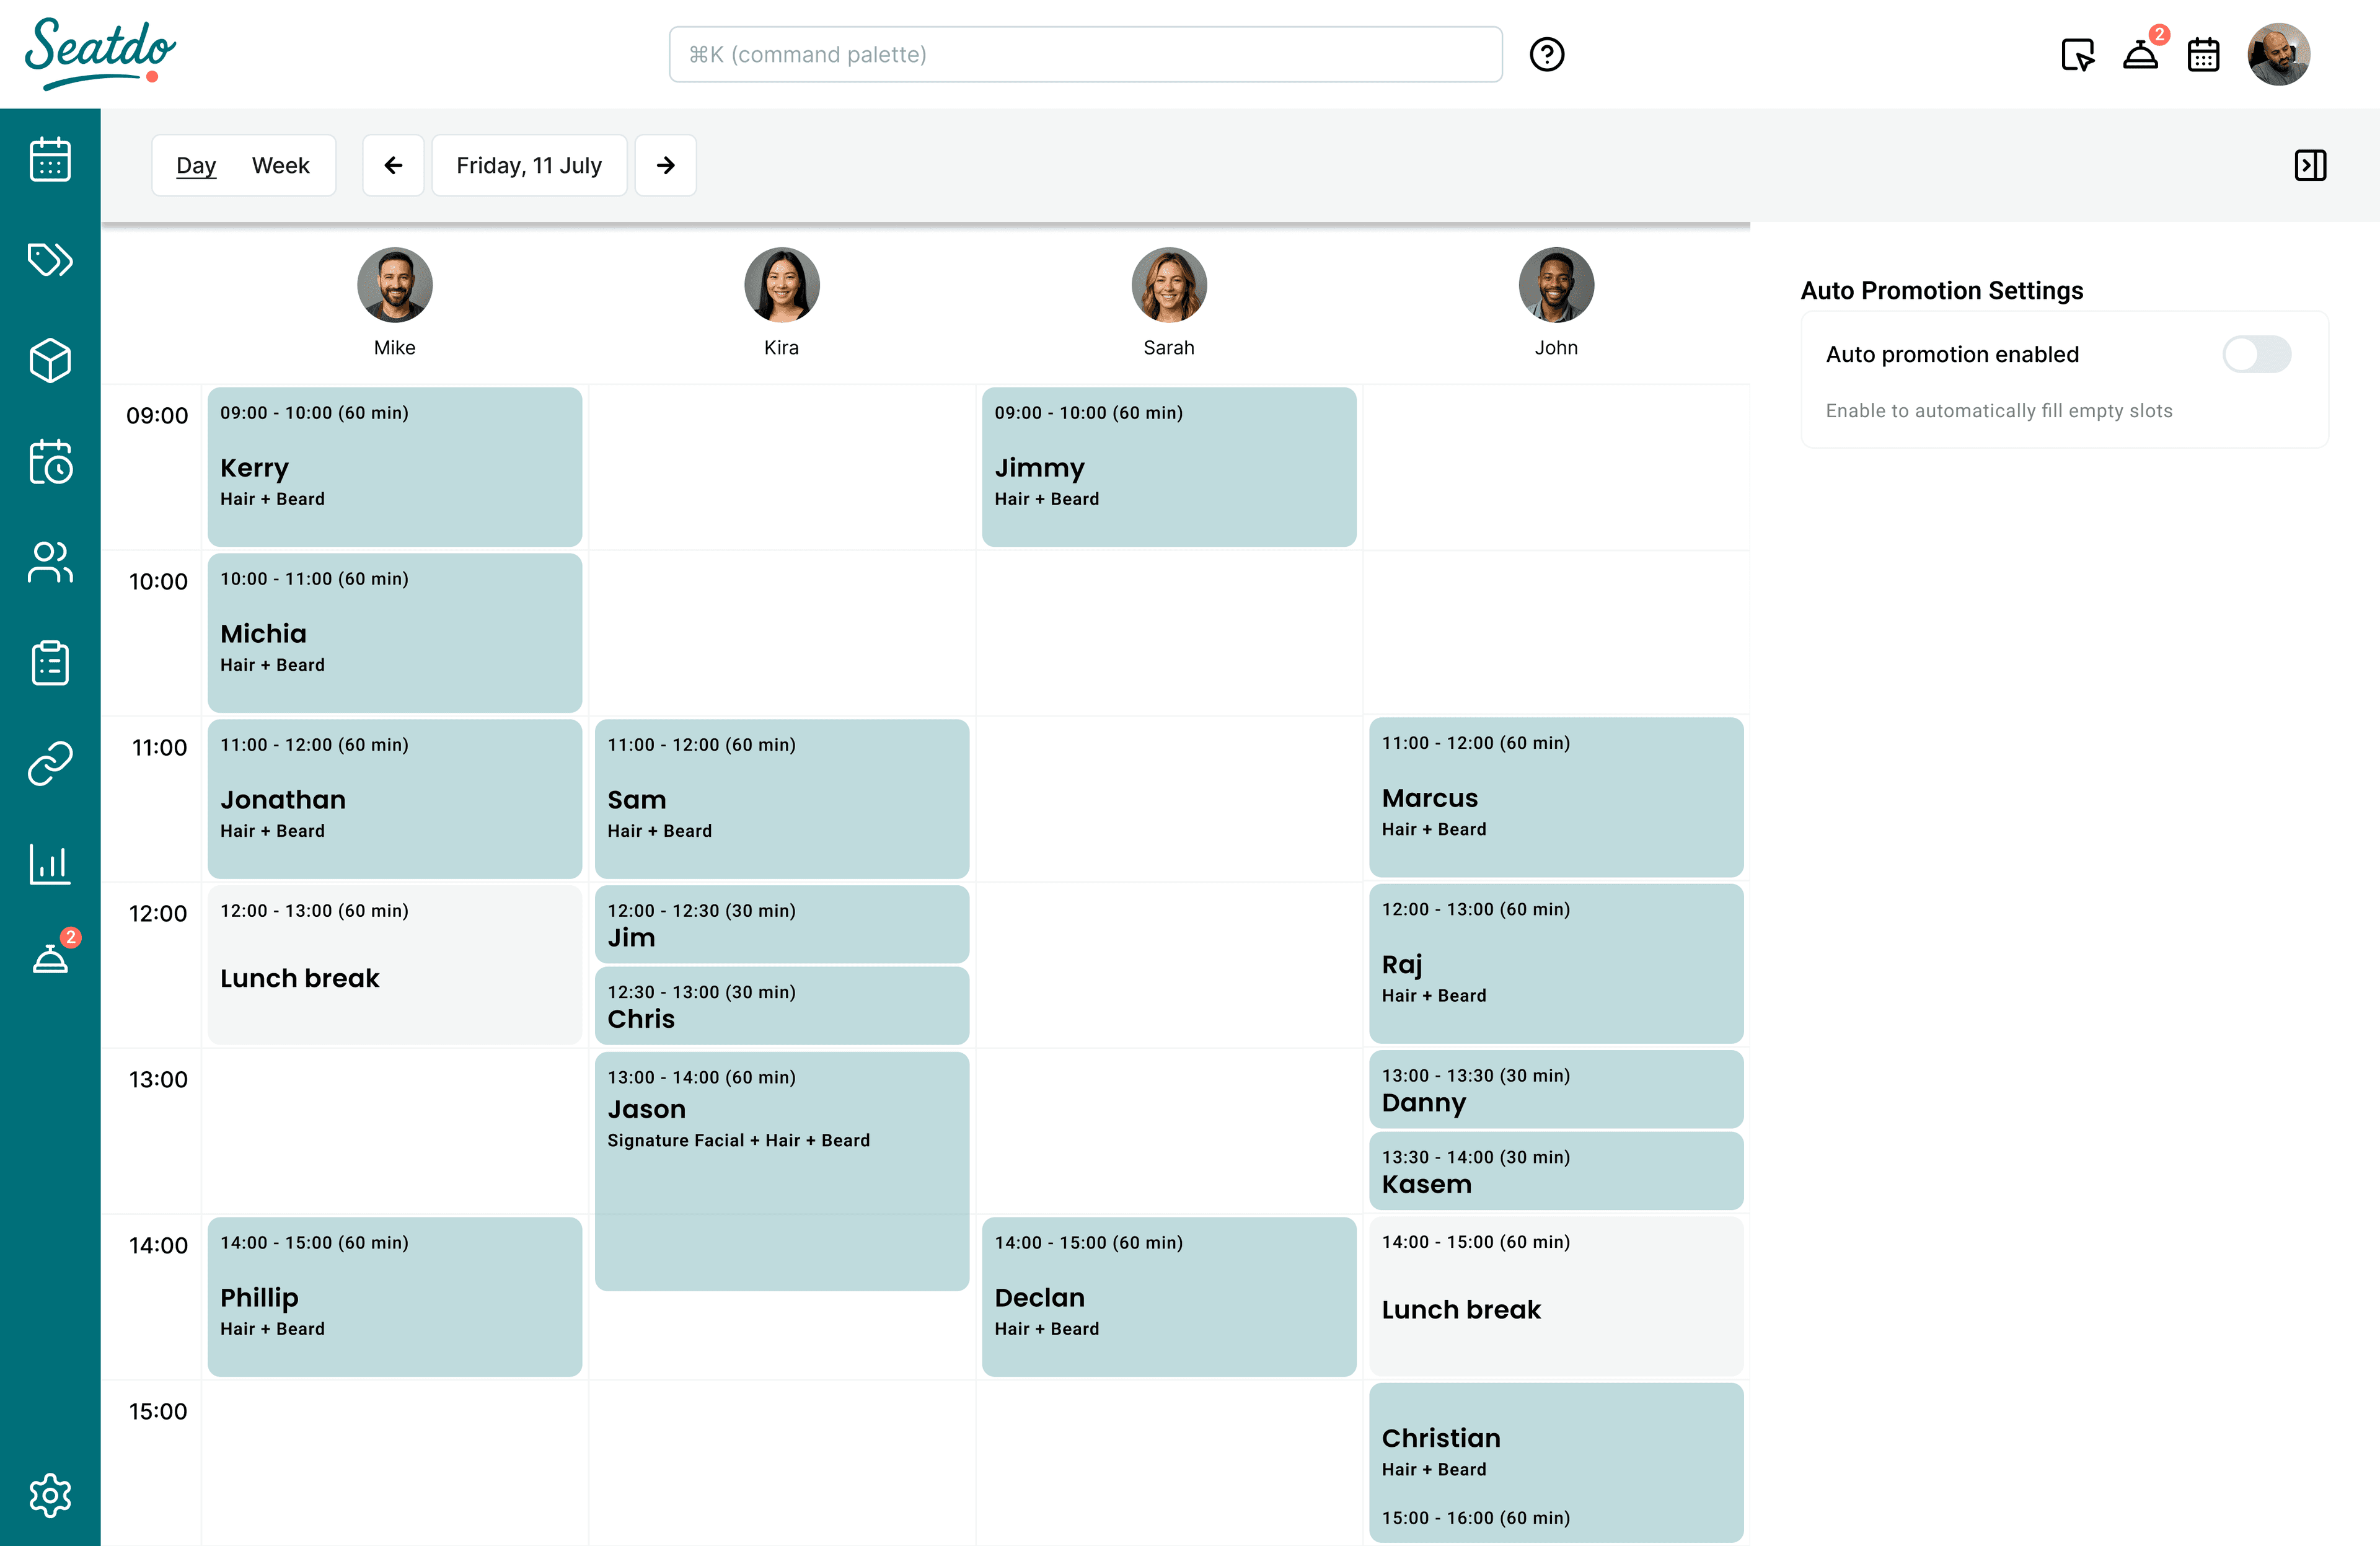Go to the previous day arrow
The width and height of the screenshot is (2380, 1546).
tap(393, 165)
